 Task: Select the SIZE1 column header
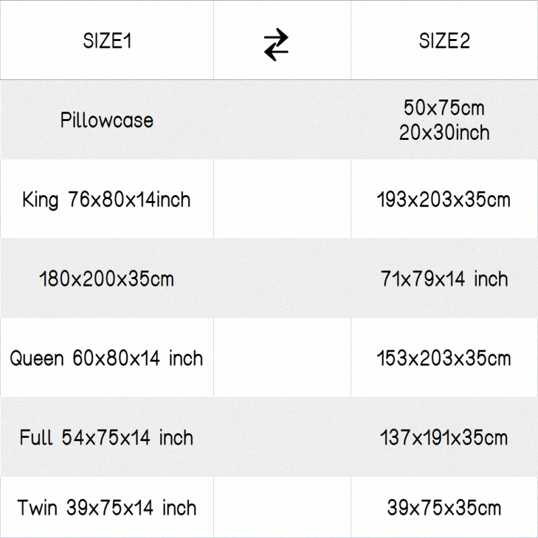(x=107, y=41)
